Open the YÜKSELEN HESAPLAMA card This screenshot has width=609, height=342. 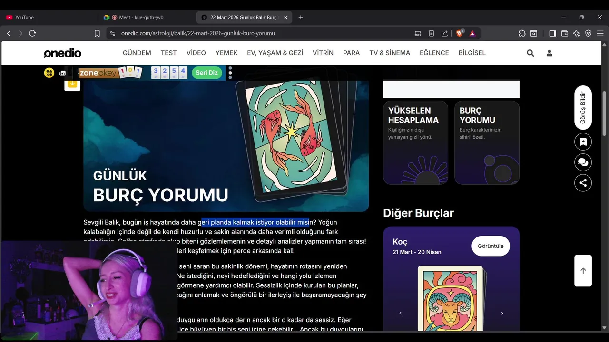415,142
